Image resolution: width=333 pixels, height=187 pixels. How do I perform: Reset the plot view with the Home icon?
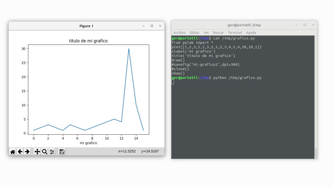tap(12, 151)
